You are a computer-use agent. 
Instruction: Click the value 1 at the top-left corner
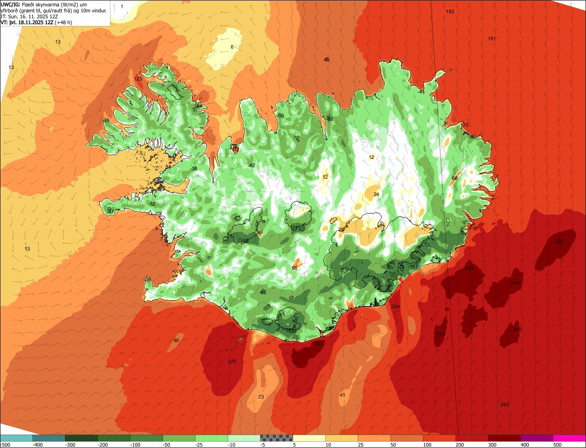click(x=122, y=6)
